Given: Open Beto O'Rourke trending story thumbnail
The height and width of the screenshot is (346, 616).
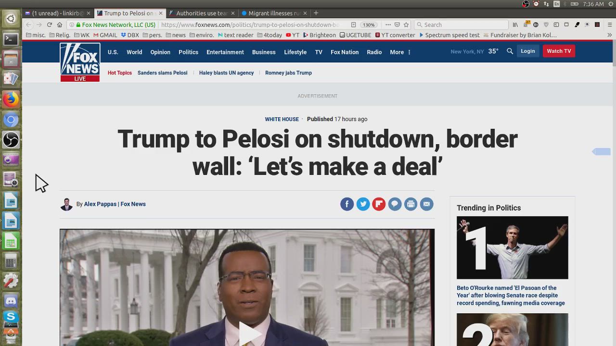Looking at the screenshot, I should pos(512,247).
